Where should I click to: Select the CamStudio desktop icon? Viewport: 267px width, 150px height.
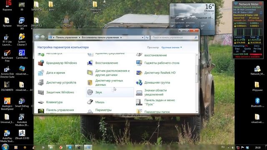tap(22, 55)
